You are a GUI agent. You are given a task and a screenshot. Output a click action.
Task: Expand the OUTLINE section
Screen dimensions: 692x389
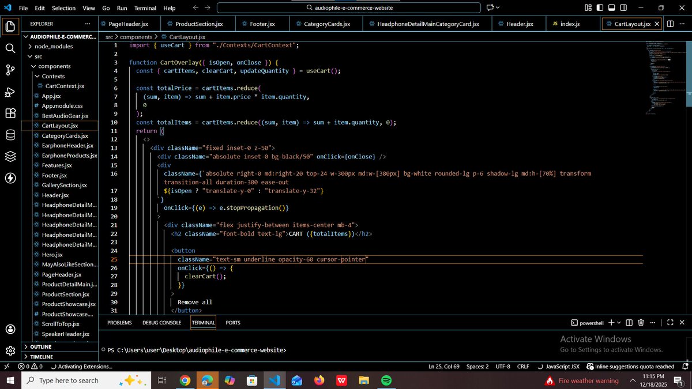59,347
